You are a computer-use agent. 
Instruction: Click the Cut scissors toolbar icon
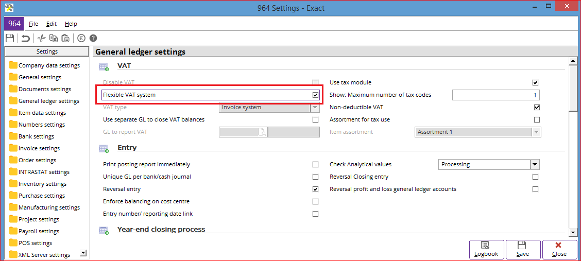42,38
